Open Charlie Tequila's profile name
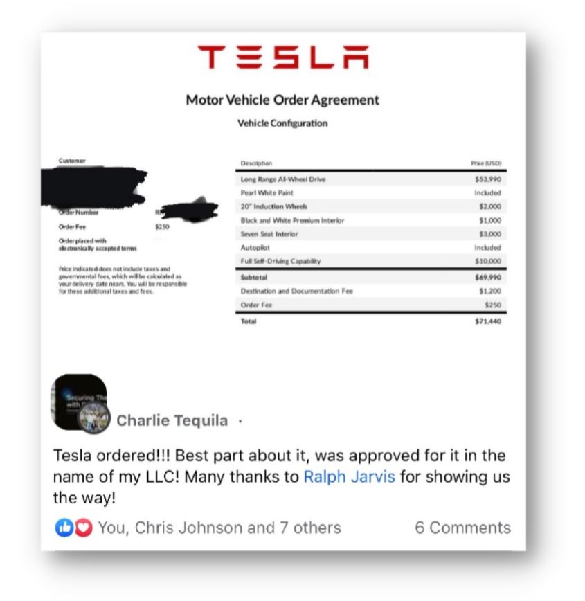 click(x=172, y=420)
